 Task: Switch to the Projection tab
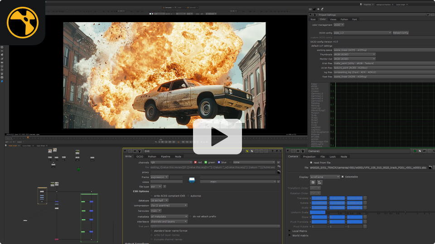tap(309, 156)
